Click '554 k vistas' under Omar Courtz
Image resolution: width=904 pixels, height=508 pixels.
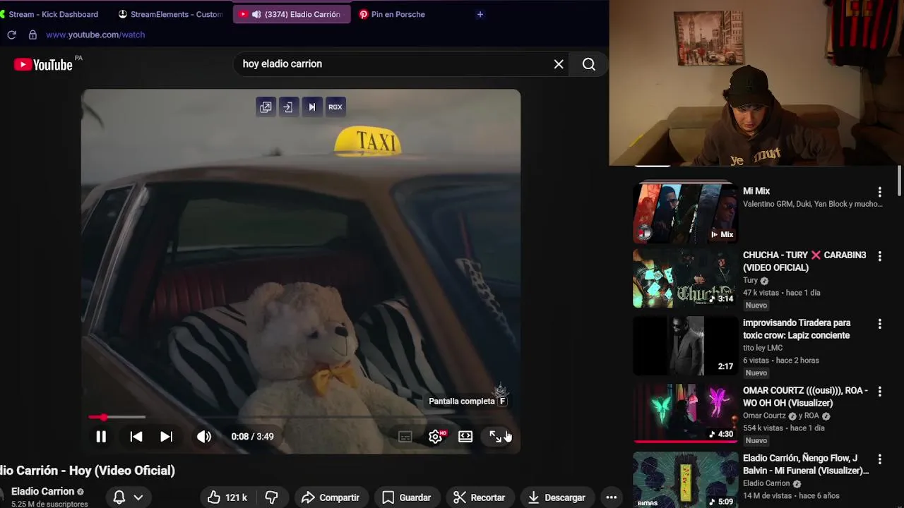tap(763, 428)
